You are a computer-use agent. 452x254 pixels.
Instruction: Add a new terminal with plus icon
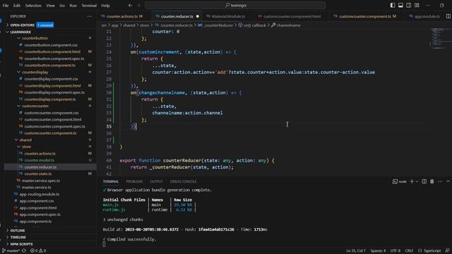pyautogui.click(x=412, y=181)
